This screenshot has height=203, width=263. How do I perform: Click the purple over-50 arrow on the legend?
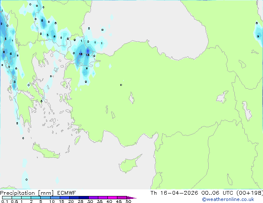point(131,198)
